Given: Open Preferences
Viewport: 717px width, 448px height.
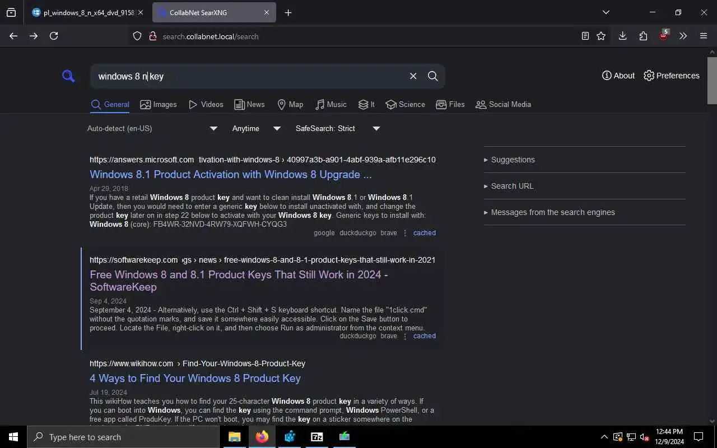Looking at the screenshot, I should [672, 76].
